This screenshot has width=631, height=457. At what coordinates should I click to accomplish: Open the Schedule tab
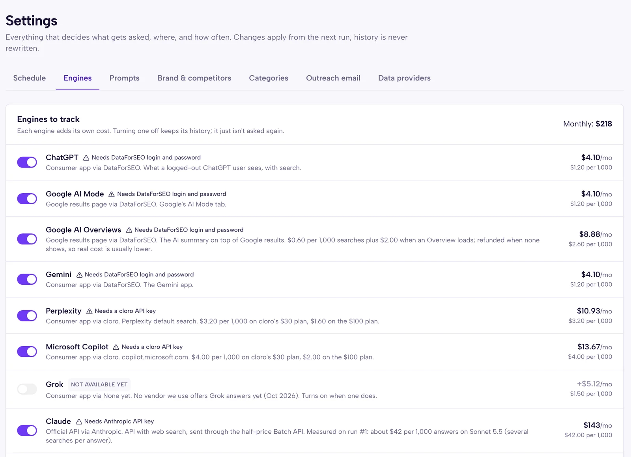click(x=30, y=78)
